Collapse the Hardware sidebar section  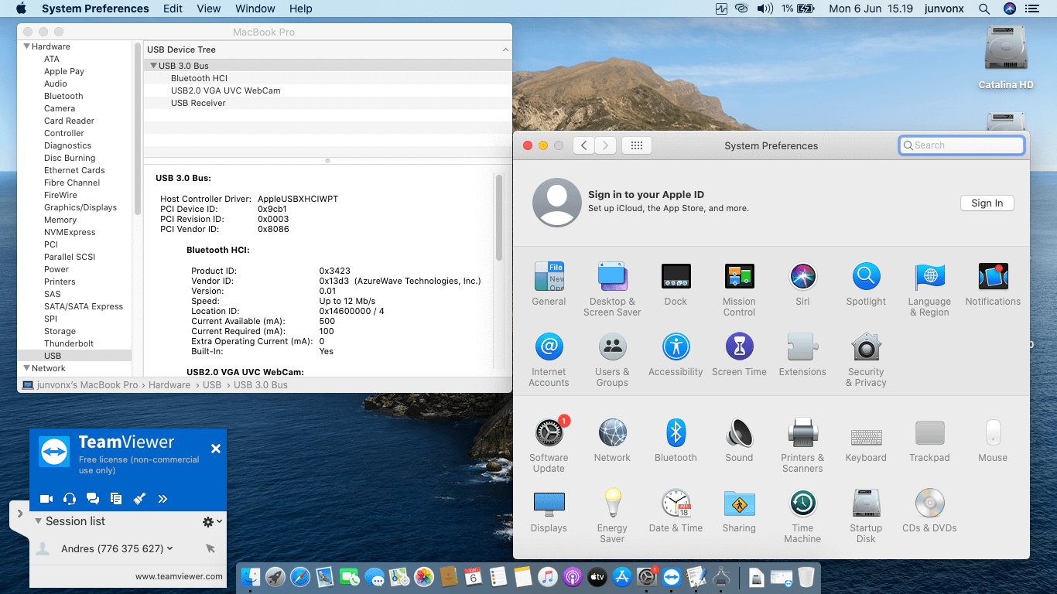(x=26, y=46)
